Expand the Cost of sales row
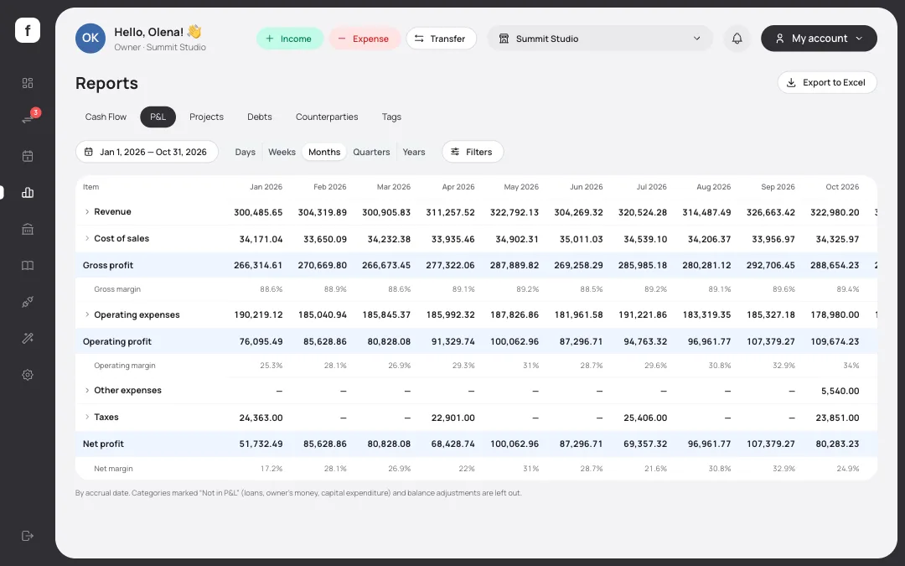This screenshot has width=905, height=566. tap(87, 238)
